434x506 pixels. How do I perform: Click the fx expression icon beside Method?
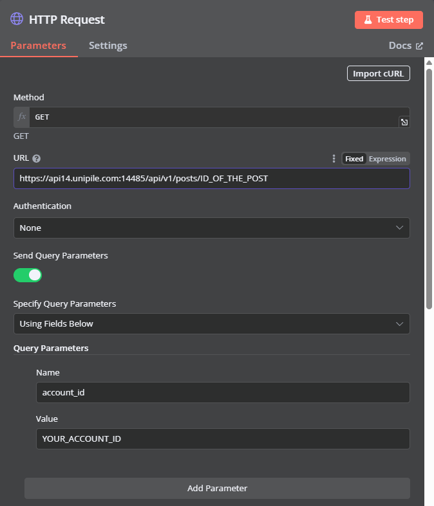click(22, 117)
